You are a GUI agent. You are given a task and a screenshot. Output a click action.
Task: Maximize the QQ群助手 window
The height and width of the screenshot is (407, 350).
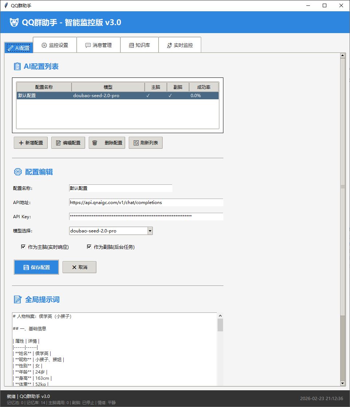[324, 5]
